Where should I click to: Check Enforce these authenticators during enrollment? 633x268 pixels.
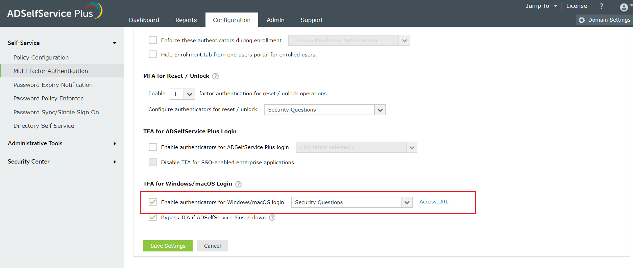tap(153, 40)
